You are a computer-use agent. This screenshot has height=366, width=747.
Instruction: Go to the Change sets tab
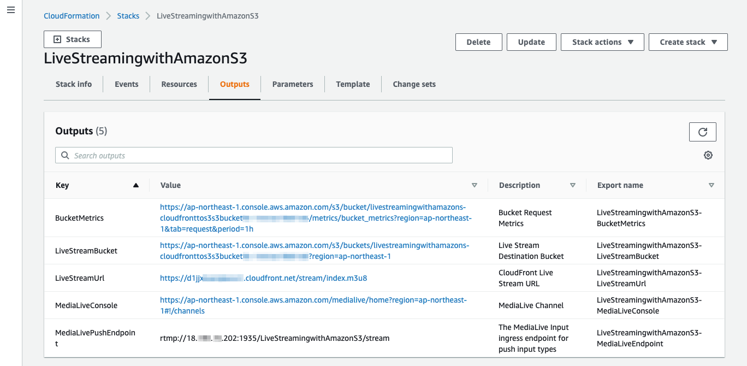point(414,84)
